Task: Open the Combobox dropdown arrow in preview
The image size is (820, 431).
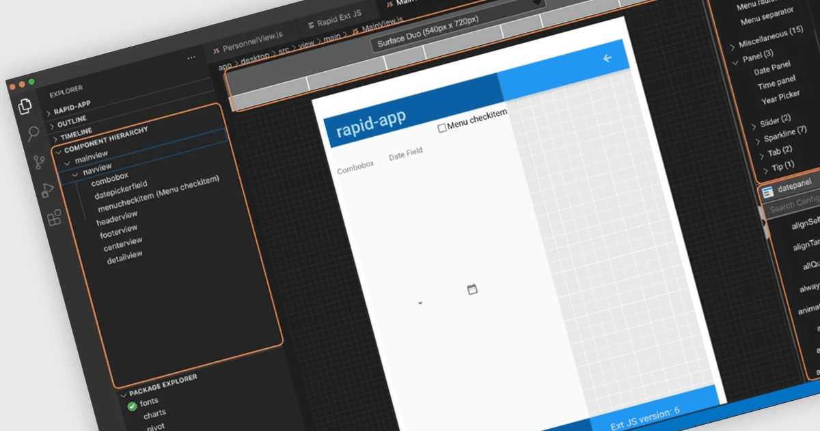Action: tap(420, 302)
